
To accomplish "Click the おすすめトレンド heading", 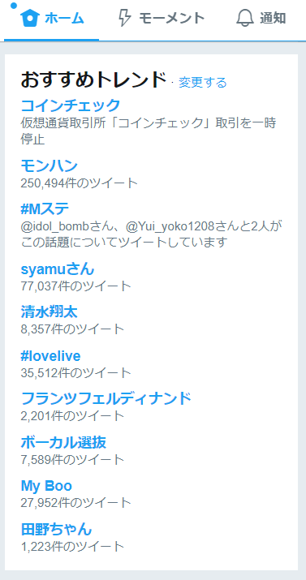I will point(93,79).
